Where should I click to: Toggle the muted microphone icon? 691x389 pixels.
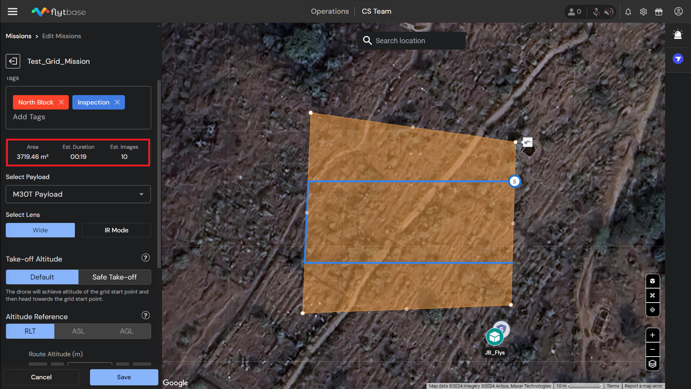pos(596,12)
